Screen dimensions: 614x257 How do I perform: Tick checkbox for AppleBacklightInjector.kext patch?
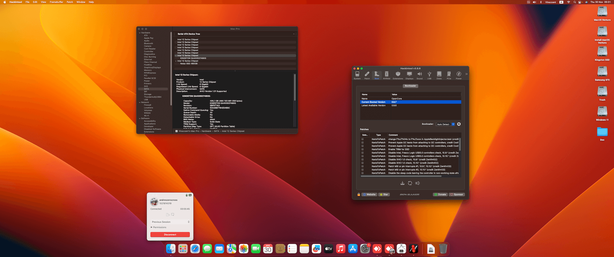(362, 139)
